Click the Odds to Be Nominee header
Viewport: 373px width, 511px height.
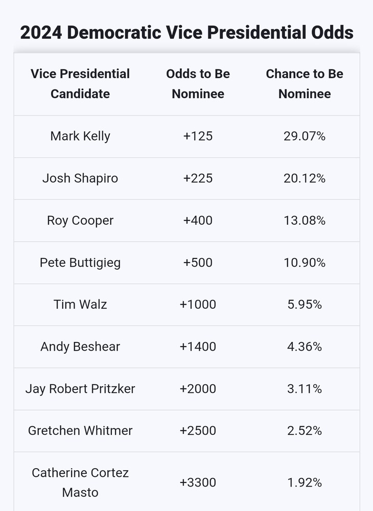(x=198, y=84)
